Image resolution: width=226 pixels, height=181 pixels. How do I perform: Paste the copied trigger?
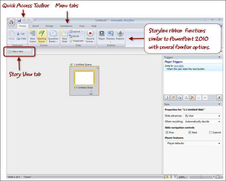[x=186, y=98]
